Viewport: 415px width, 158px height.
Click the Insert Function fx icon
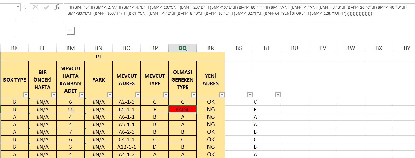tap(57, 7)
